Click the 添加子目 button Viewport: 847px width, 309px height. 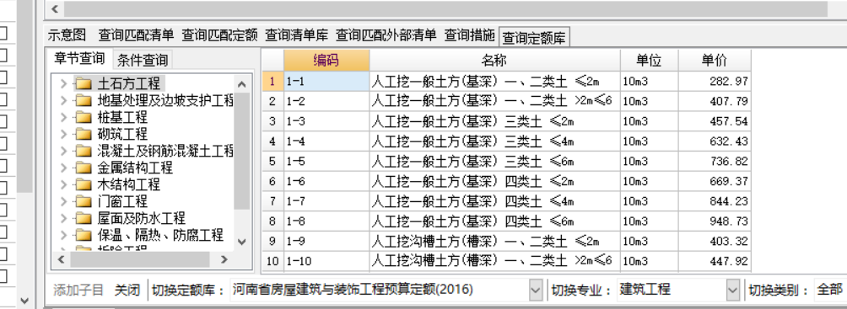(78, 290)
